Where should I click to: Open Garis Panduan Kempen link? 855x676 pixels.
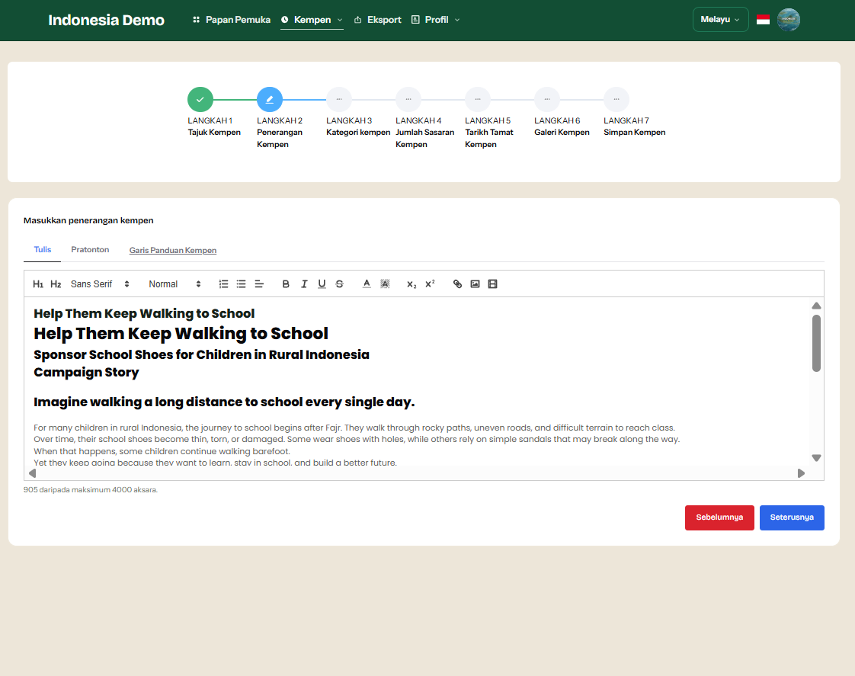point(173,250)
